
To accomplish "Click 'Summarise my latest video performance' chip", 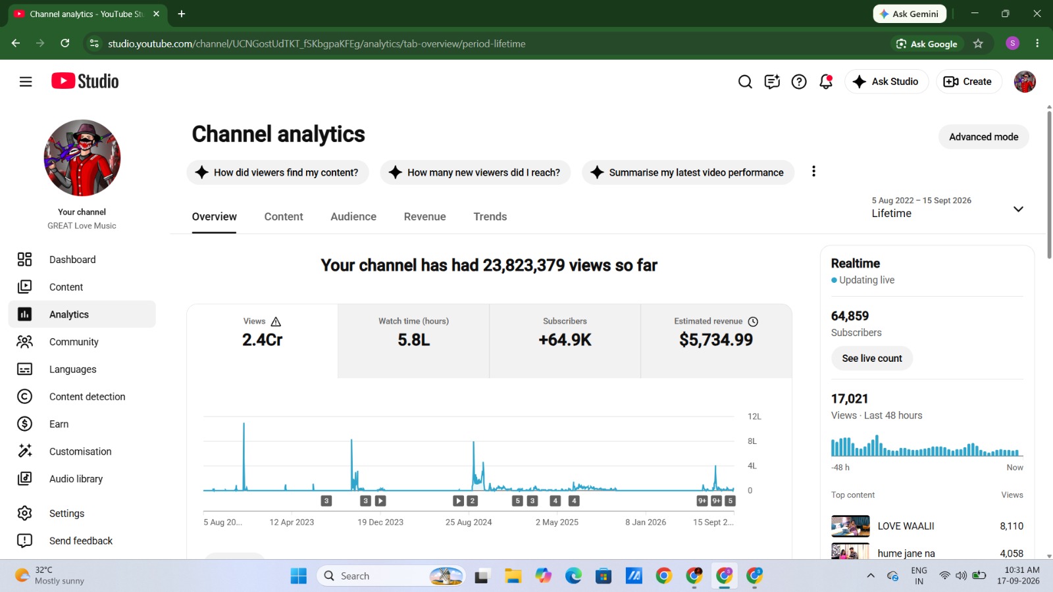I will coord(688,172).
